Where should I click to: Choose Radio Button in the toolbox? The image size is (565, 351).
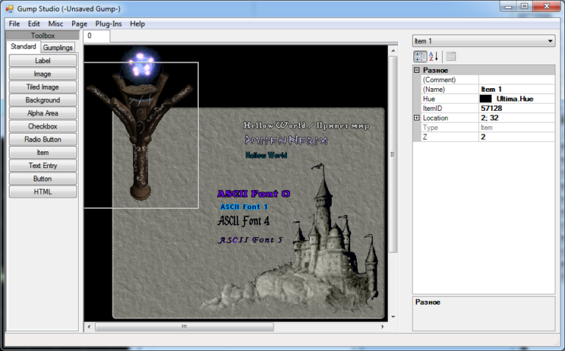pos(42,140)
